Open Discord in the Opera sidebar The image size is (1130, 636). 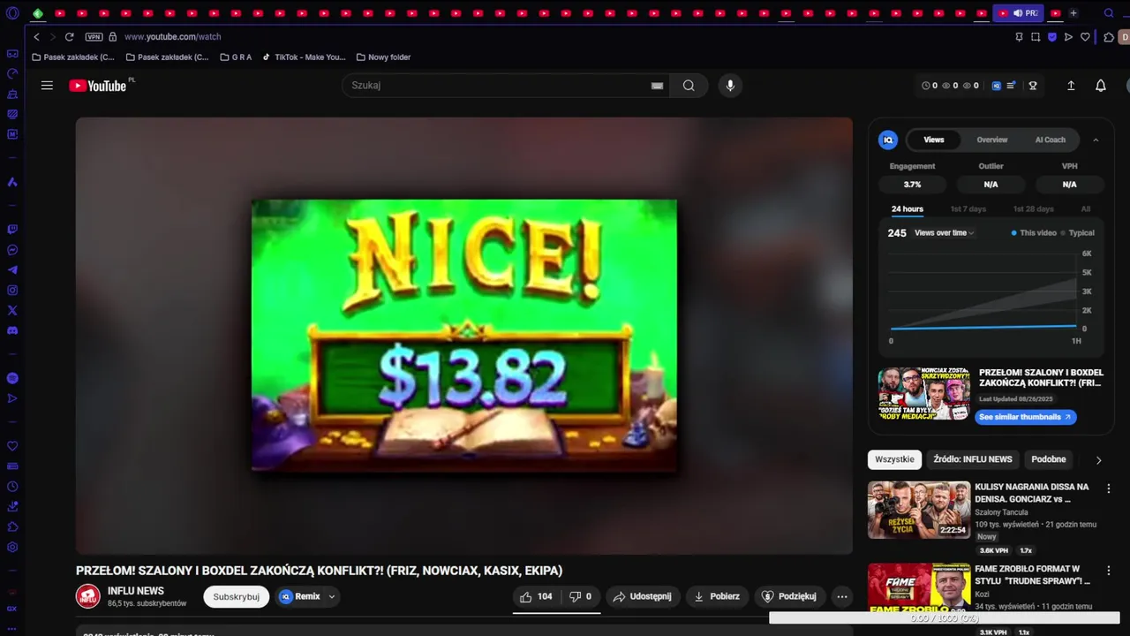[12, 331]
